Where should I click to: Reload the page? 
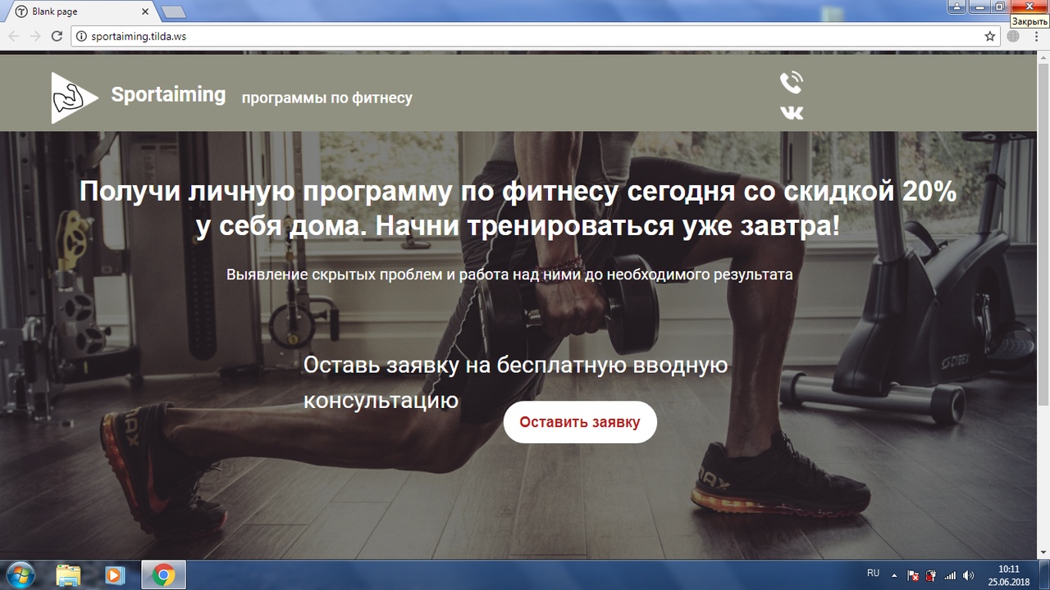pyautogui.click(x=57, y=36)
